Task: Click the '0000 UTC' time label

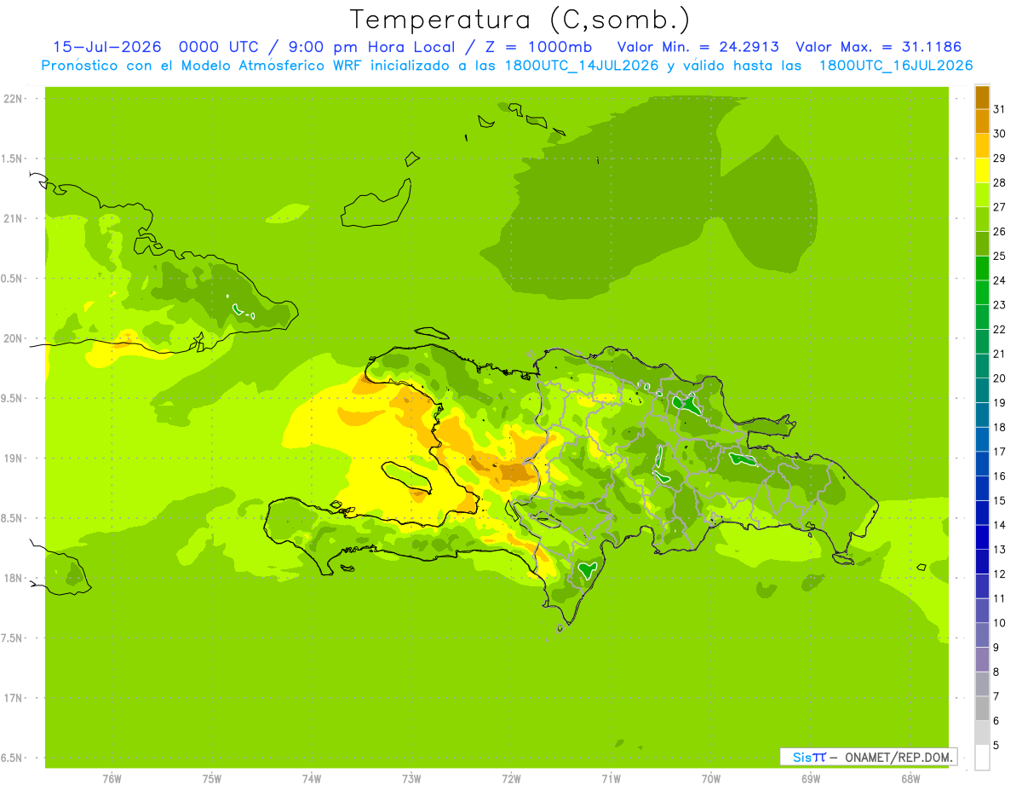Action: pyautogui.click(x=218, y=47)
